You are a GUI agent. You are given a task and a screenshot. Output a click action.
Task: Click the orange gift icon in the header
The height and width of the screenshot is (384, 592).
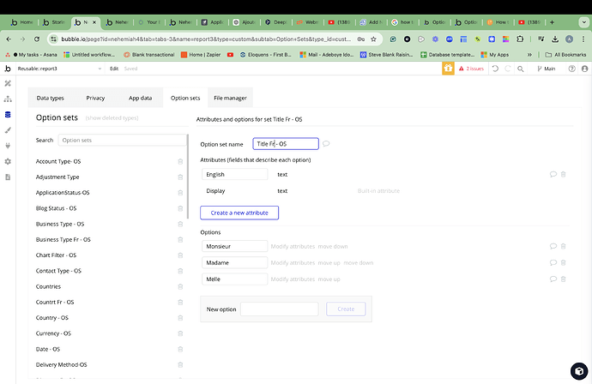coord(448,69)
